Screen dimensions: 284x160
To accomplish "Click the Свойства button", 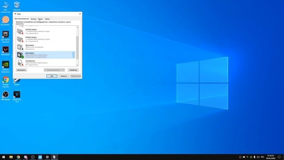I will (x=73, y=70).
